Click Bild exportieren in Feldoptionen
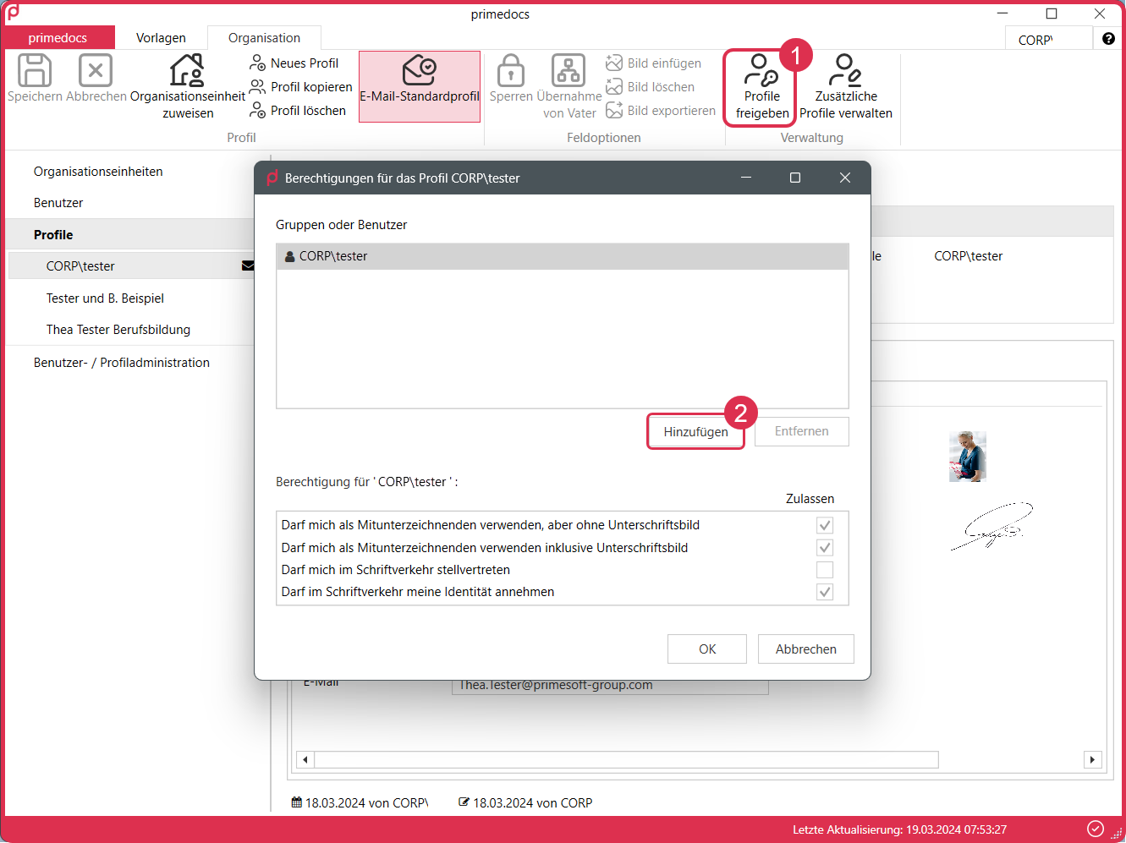Image resolution: width=1126 pixels, height=843 pixels. click(661, 111)
